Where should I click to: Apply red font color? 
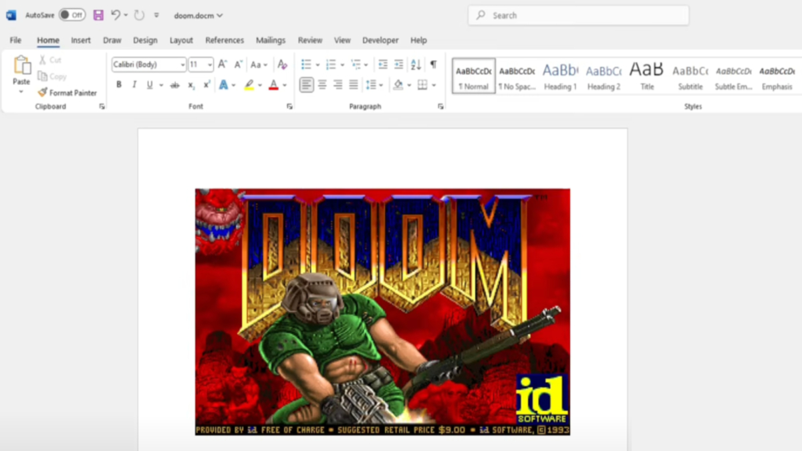(x=273, y=85)
